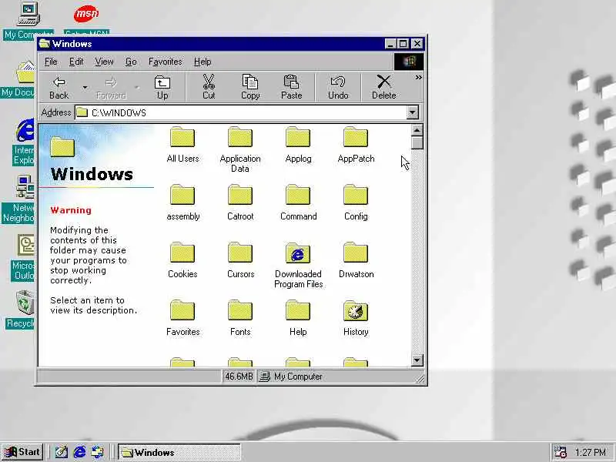Image resolution: width=616 pixels, height=462 pixels.
Task: Select the Internet Explorer desktop icon
Action: coord(24,142)
